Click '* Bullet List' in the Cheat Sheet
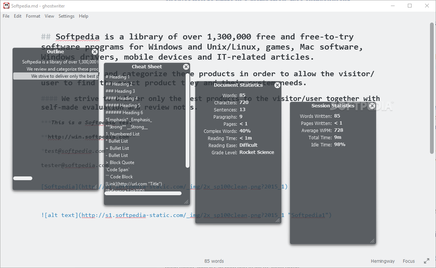Image resolution: width=436 pixels, height=268 pixels. [x=117, y=141]
